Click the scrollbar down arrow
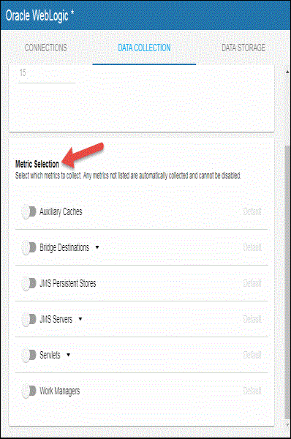This screenshot has height=439, width=291. pos(287,424)
